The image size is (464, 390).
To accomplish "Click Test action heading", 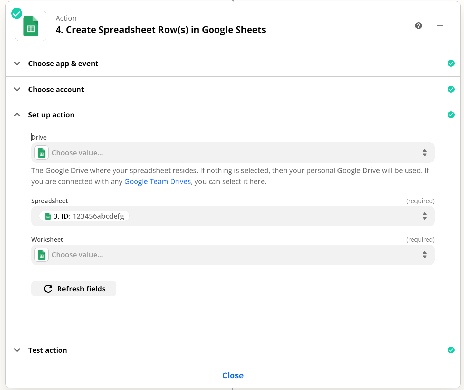I will [x=47, y=350].
